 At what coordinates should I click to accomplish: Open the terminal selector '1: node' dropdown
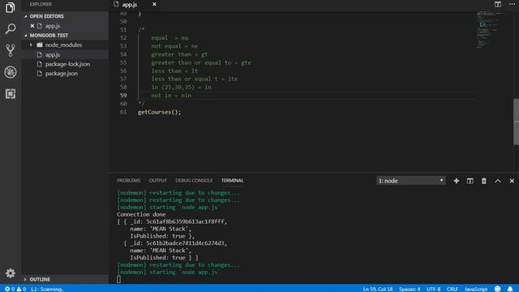(411, 181)
